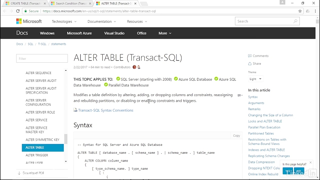Open Office in the Docs bar

(142, 33)
